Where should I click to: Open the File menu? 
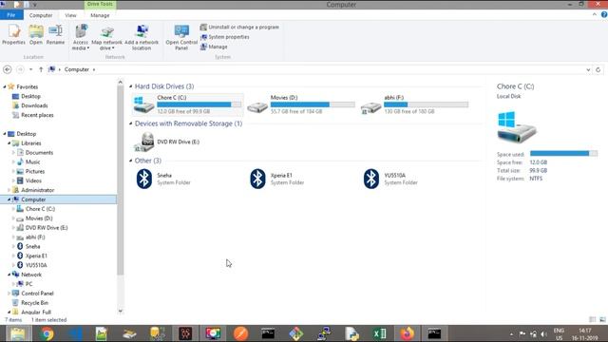pos(11,15)
